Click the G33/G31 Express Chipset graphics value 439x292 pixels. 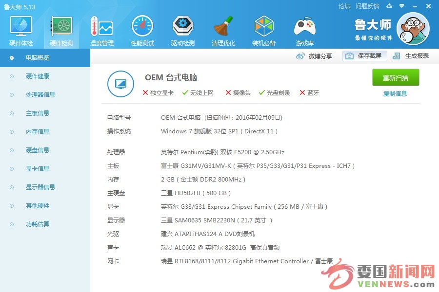244,207
